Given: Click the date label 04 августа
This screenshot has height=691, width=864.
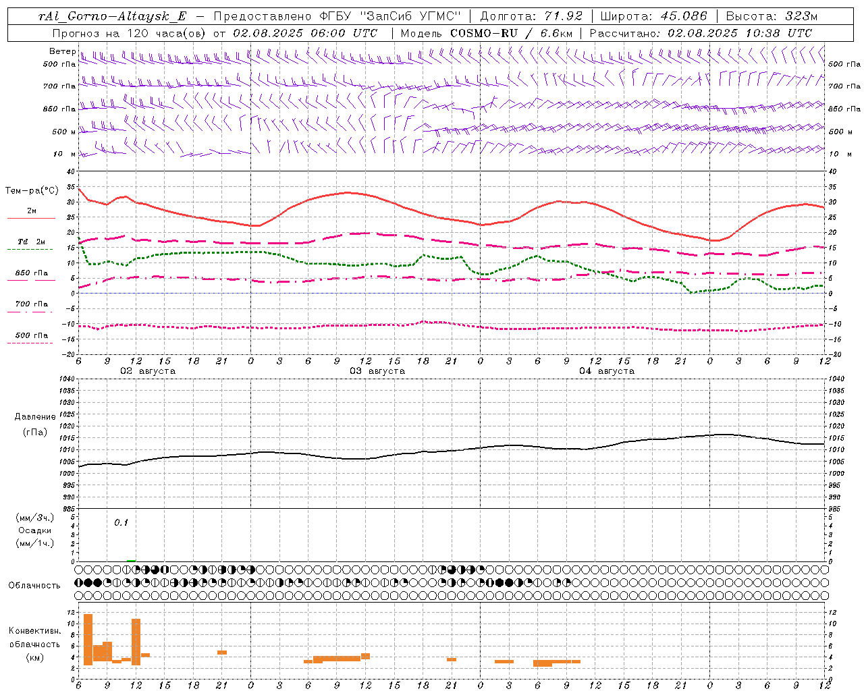Looking at the screenshot, I should (x=607, y=371).
